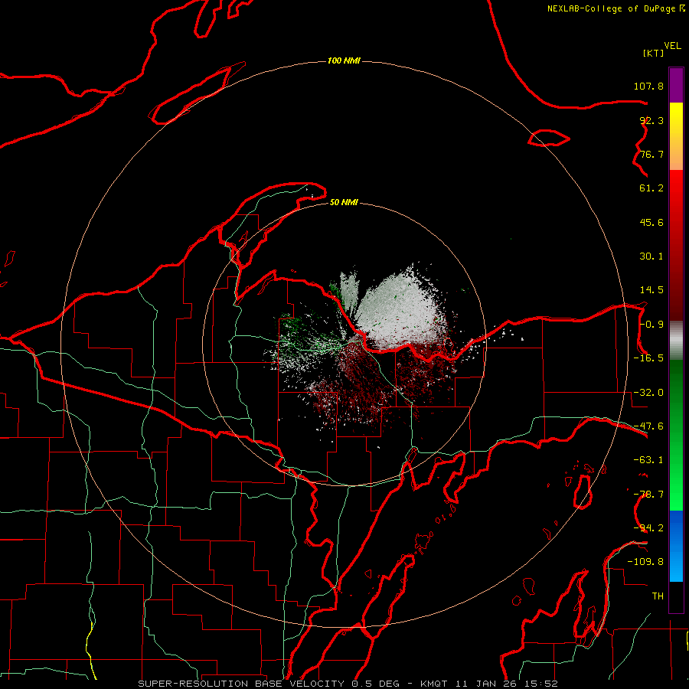The height and width of the screenshot is (689, 689).
Task: Click the TH label on the legend
Action: point(658,596)
